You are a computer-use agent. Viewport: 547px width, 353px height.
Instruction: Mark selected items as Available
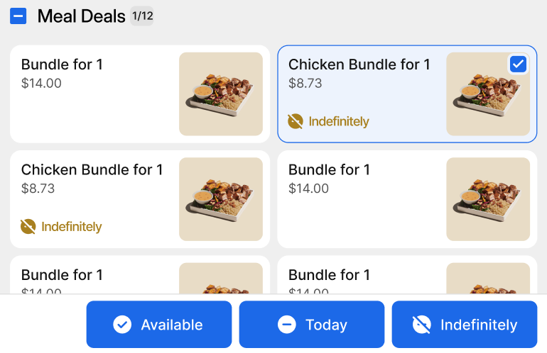[159, 325]
